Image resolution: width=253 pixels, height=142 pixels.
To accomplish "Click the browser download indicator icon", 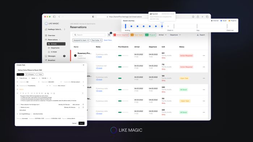I will click(x=193, y=17).
